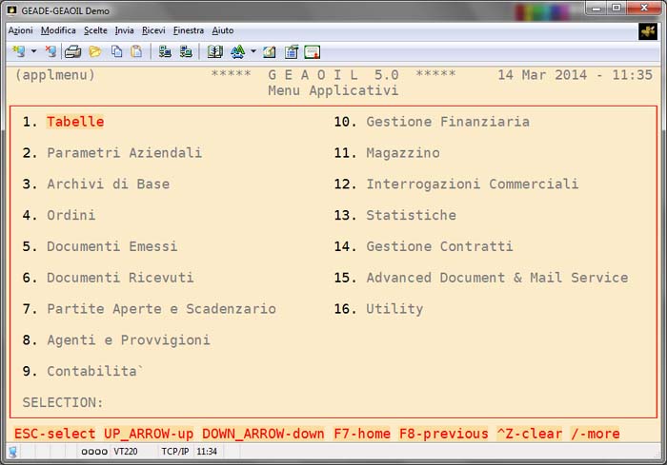Viewport: 667px width, 465px height.
Task: Select menu option Tabelle
Action: coord(75,122)
